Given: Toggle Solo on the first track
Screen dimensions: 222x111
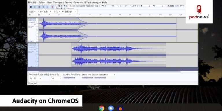Looking at the screenshot, I should point(34,20).
